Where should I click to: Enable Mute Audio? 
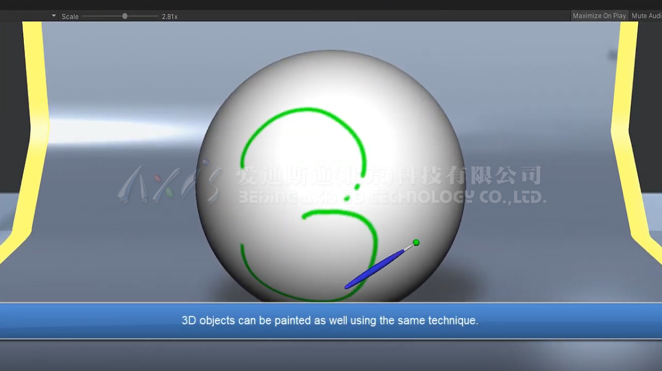(x=647, y=16)
